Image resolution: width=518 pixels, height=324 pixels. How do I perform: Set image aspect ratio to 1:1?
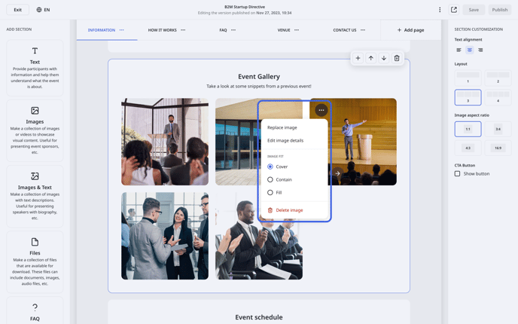click(468, 129)
